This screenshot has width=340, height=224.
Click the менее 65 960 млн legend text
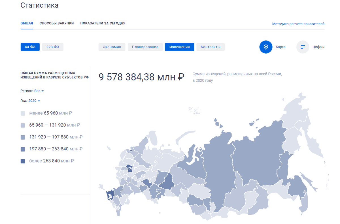[x=51, y=113]
